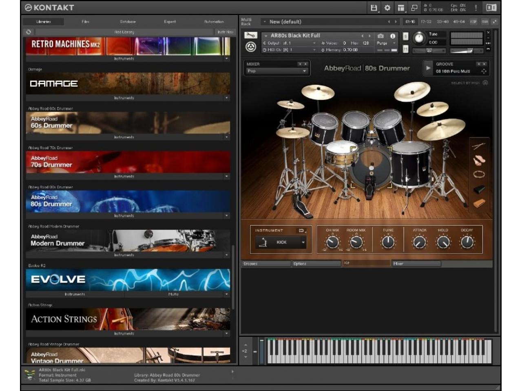Click the Abbey Road Modern Drummer banner
The height and width of the screenshot is (391, 522).
[x=128, y=241]
